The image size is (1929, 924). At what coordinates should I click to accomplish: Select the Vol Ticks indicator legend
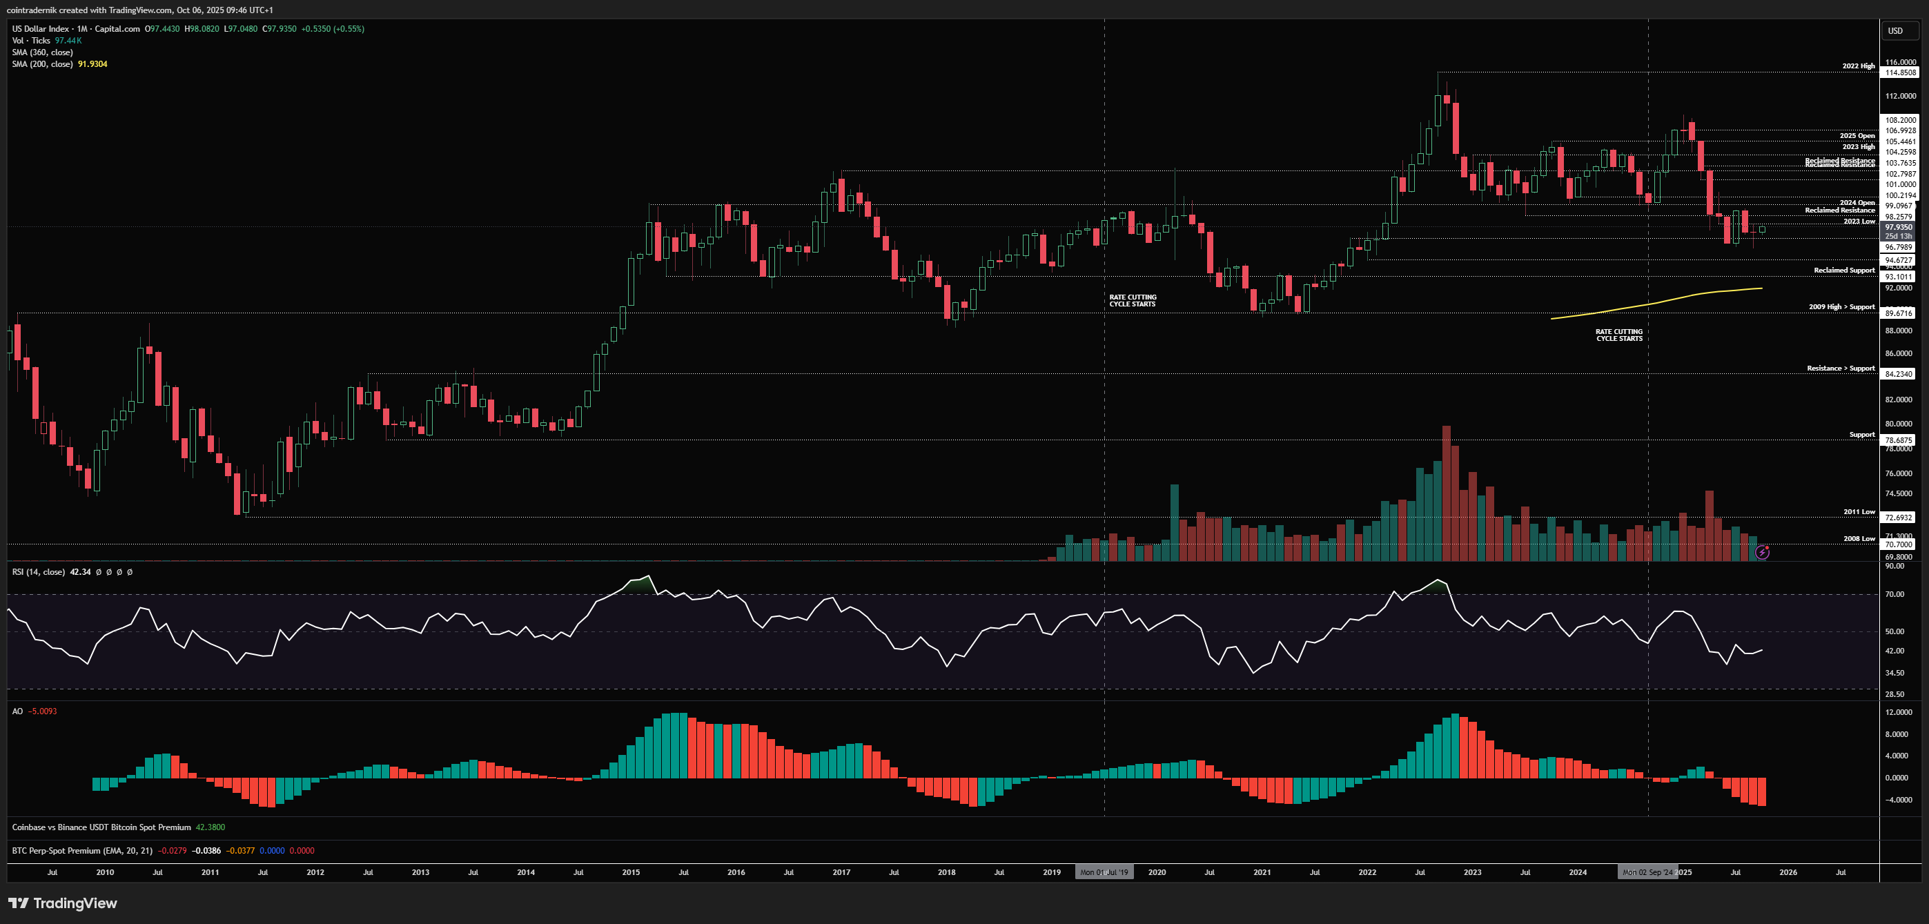(x=30, y=41)
